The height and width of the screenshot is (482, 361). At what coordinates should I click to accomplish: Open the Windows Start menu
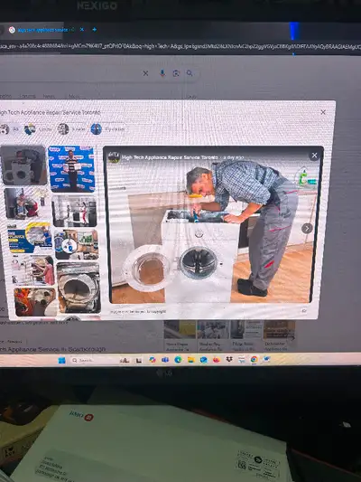point(61,360)
